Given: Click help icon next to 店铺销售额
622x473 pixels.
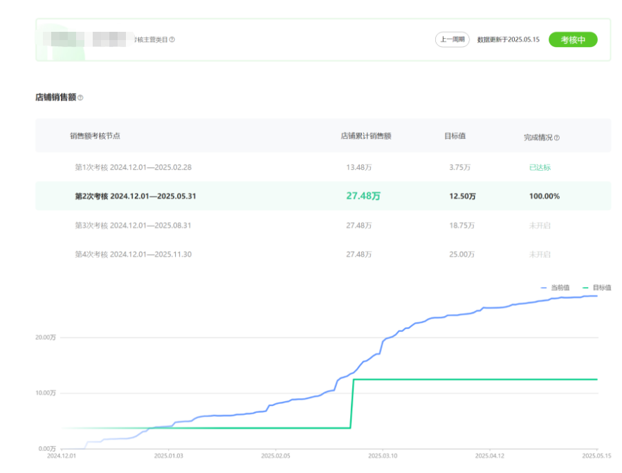Looking at the screenshot, I should (x=80, y=98).
